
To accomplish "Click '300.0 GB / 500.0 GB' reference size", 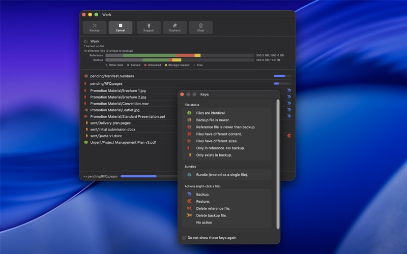I will [270, 55].
